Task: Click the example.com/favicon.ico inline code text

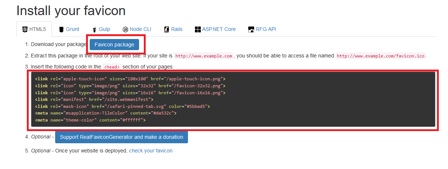Action: [x=381, y=56]
